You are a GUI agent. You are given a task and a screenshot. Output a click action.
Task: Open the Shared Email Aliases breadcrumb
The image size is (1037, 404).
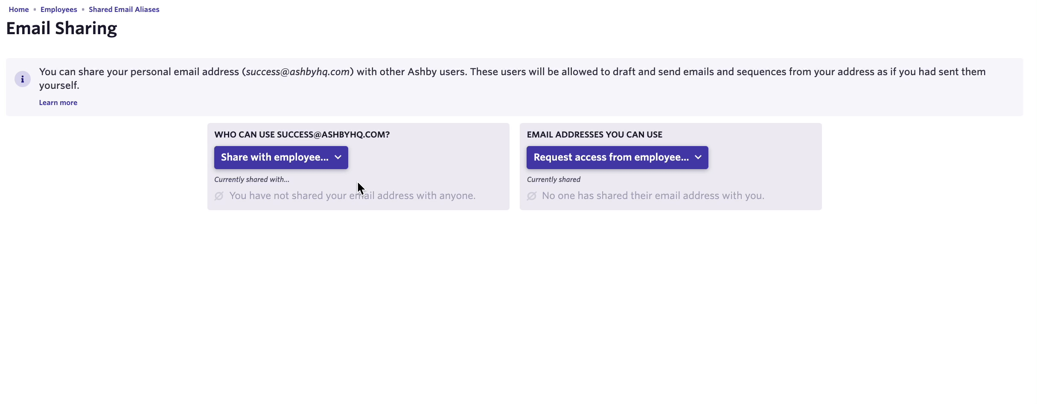[124, 9]
